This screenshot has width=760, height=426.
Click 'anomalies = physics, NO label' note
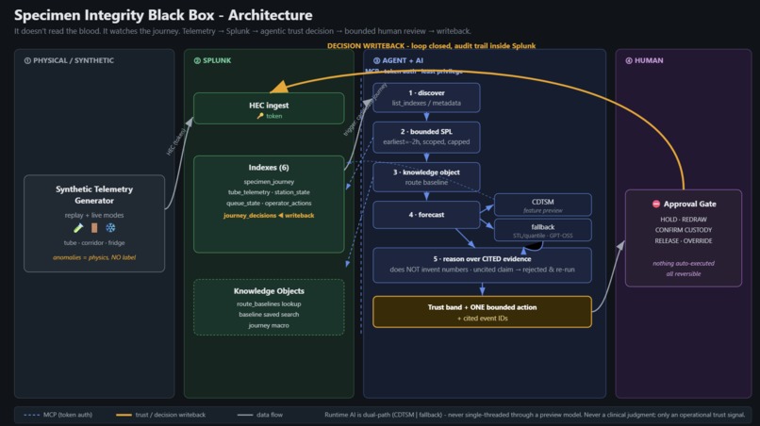tap(94, 257)
